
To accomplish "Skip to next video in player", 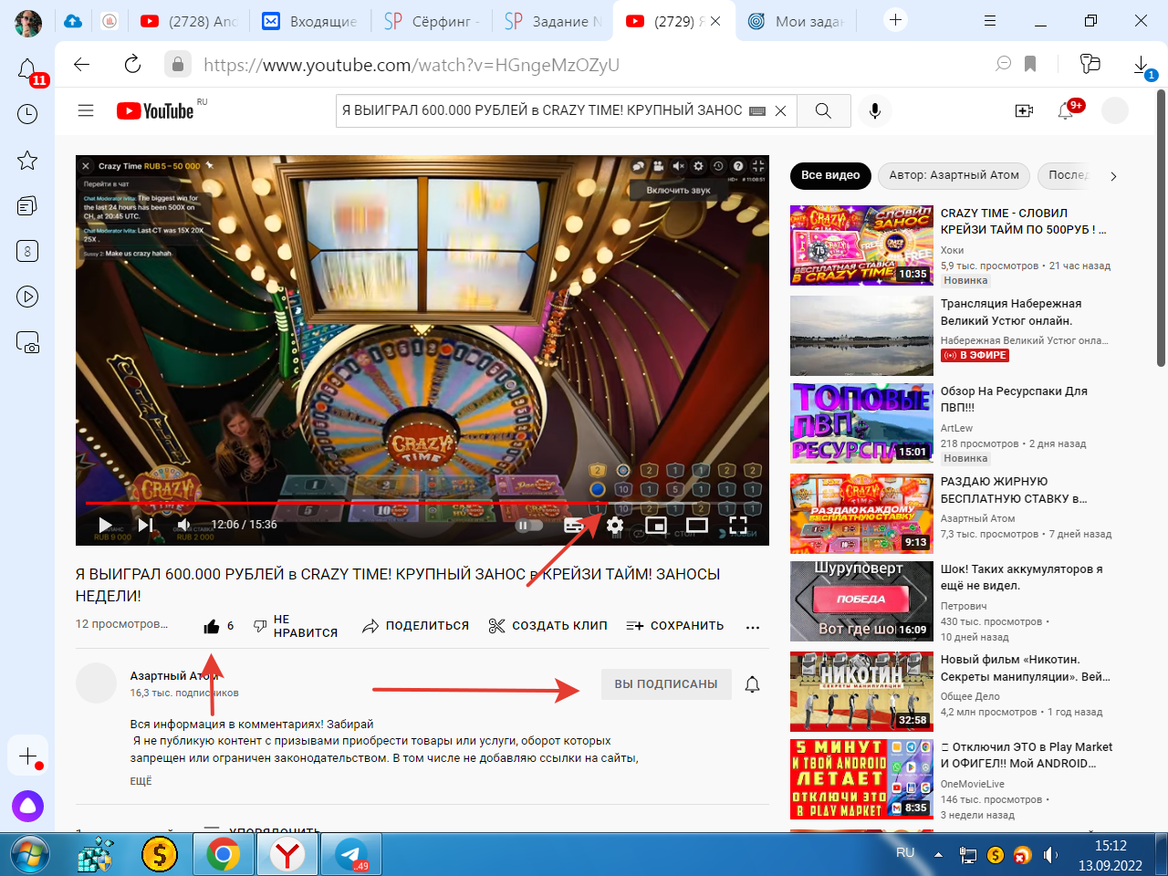I will point(145,525).
